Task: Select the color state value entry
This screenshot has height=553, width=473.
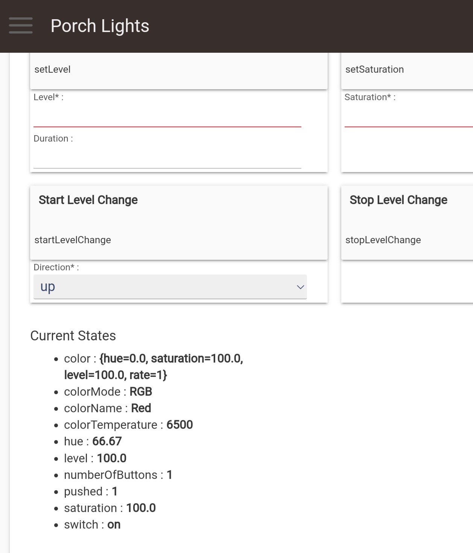Action: tap(153, 366)
